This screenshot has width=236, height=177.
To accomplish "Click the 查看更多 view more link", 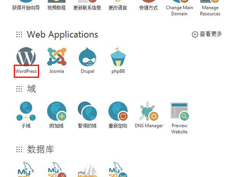I will click(207, 34).
